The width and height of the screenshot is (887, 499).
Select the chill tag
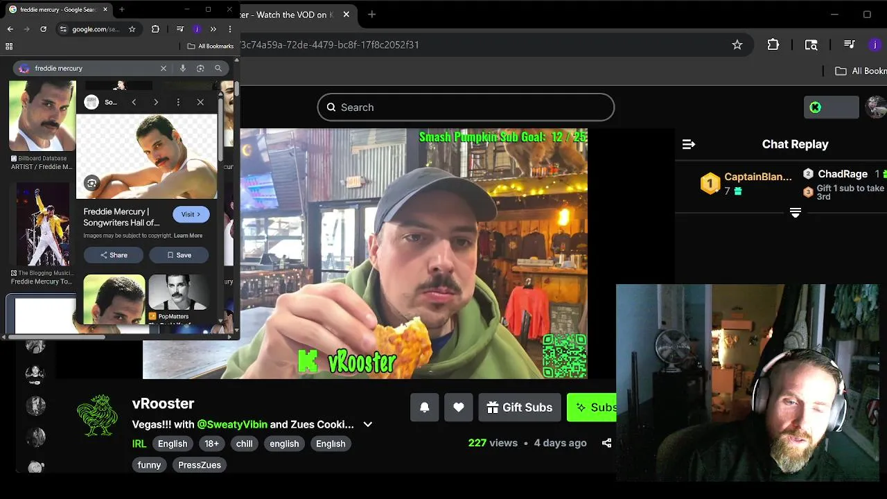point(245,444)
